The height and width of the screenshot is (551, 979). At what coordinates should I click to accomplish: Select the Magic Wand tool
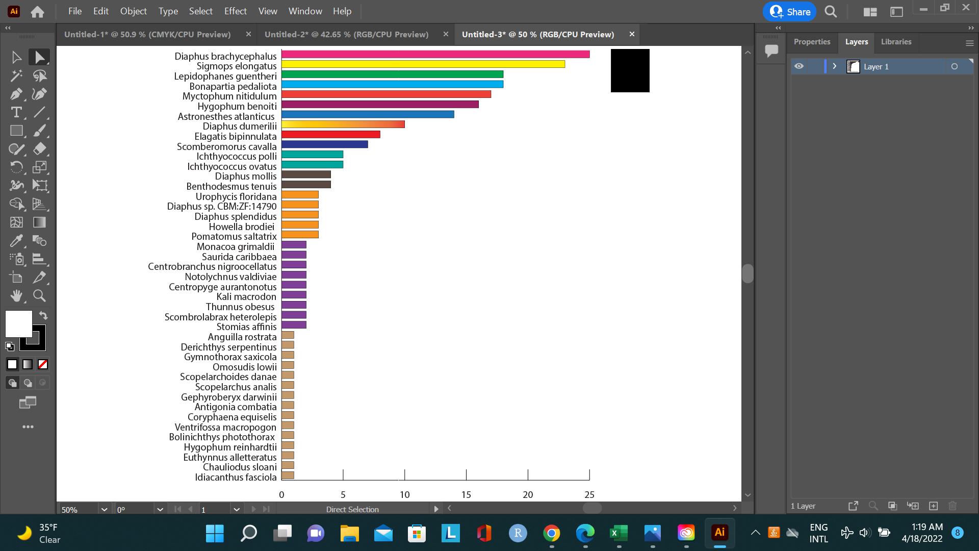coord(16,76)
